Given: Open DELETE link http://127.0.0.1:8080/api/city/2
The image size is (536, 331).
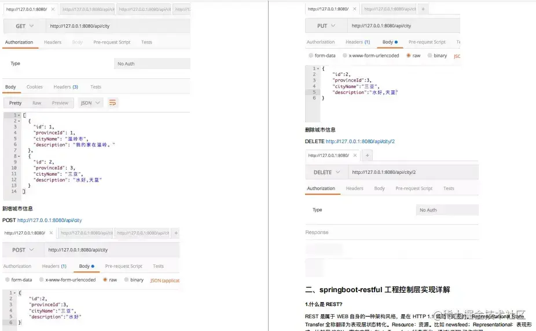Looking at the screenshot, I should [360, 141].
